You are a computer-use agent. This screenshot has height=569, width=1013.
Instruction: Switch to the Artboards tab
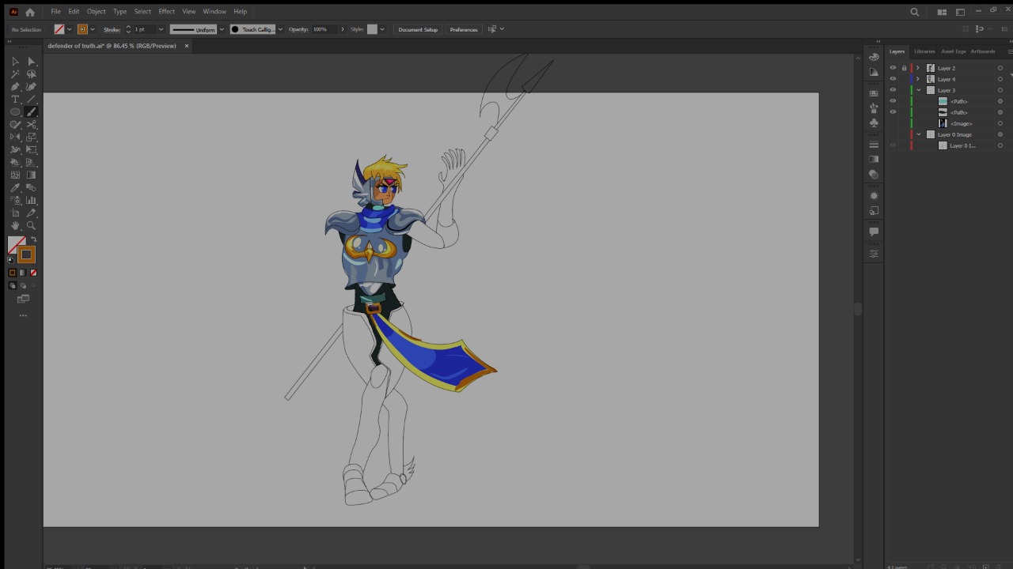point(983,51)
